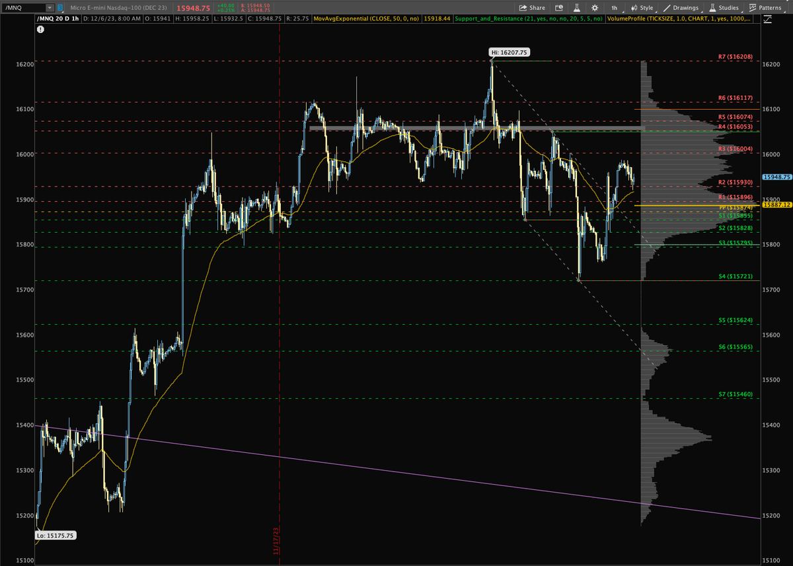Click the PP ($15874) pivot label
The width and height of the screenshot is (793, 566).
[735, 208]
